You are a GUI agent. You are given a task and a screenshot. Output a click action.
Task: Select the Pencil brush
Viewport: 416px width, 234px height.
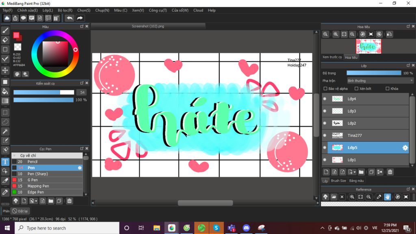[x=47, y=162]
